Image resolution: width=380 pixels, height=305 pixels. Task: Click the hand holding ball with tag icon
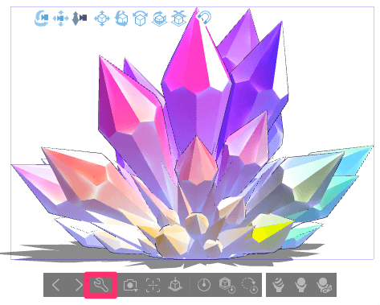[324, 285]
